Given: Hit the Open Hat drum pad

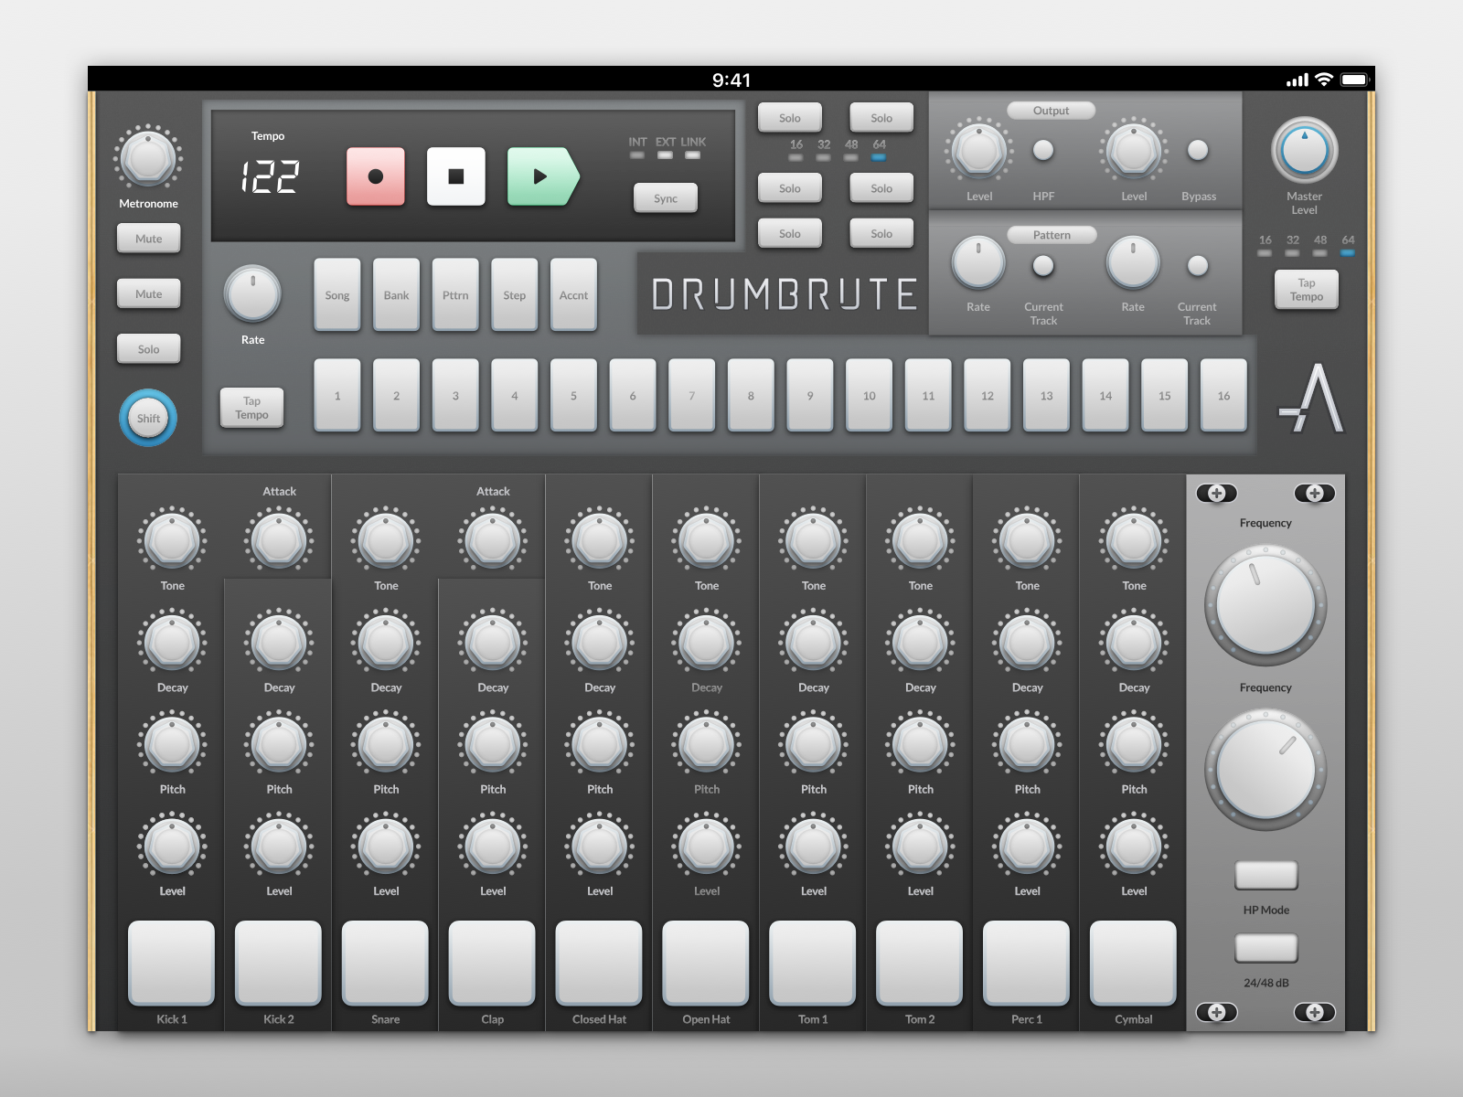Looking at the screenshot, I should pyautogui.click(x=706, y=963).
